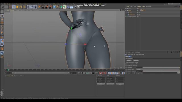Toggle the Enable Axis L-shaped icon
Image resolution: width=182 pixels, height=102 pixels.
tap(2, 37)
